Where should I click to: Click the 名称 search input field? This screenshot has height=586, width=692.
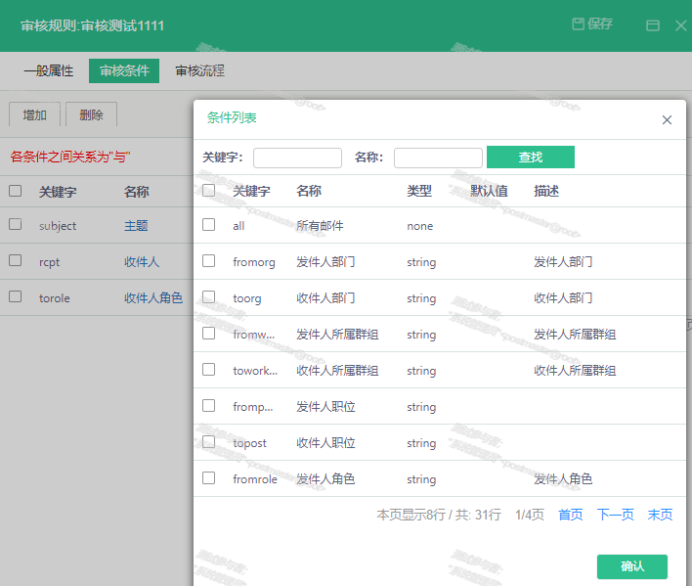point(437,158)
